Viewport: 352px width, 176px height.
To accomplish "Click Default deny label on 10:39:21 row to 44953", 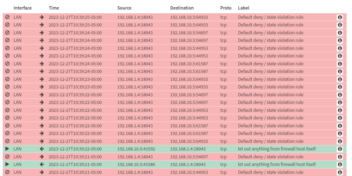I will (270, 172).
